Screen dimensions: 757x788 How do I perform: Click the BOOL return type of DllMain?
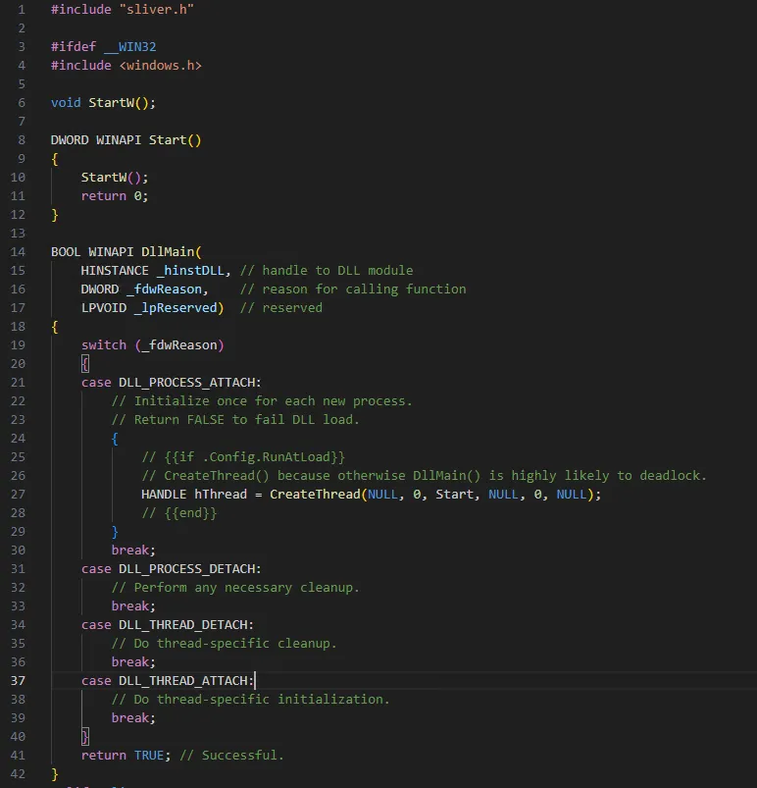pos(66,252)
